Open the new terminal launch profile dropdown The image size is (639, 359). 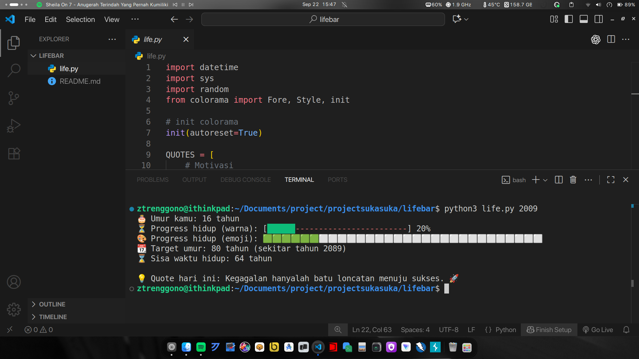(x=545, y=180)
